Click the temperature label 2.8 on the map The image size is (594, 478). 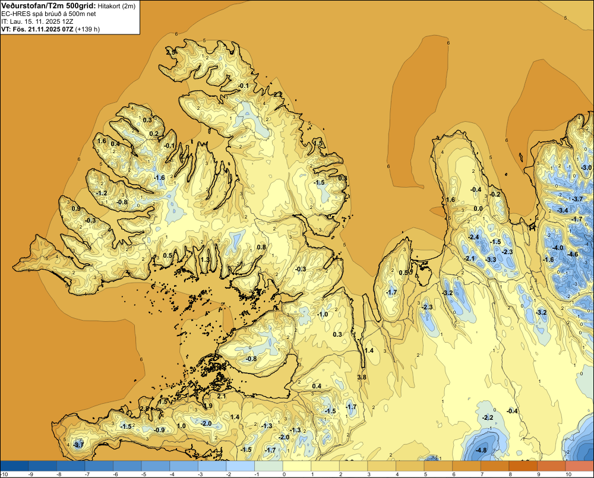[x=144, y=409]
